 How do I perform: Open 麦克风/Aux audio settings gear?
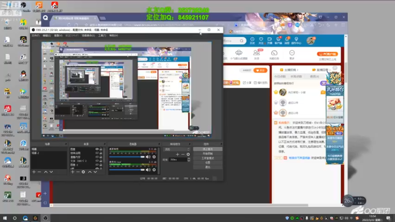(154, 170)
